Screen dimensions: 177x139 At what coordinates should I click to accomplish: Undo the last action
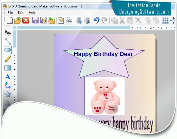coord(96,20)
